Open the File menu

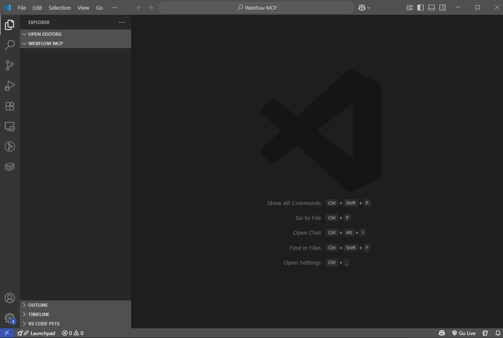[22, 8]
